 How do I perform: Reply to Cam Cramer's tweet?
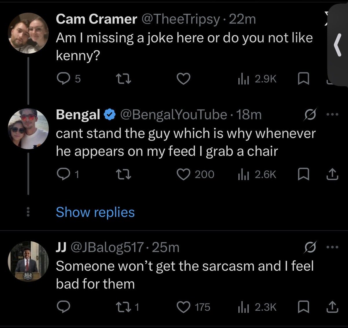click(62, 79)
